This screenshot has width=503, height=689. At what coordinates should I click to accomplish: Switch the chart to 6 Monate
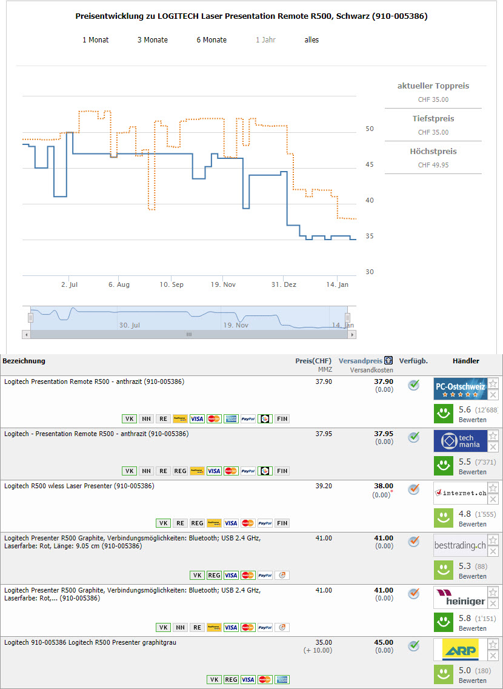tap(212, 40)
